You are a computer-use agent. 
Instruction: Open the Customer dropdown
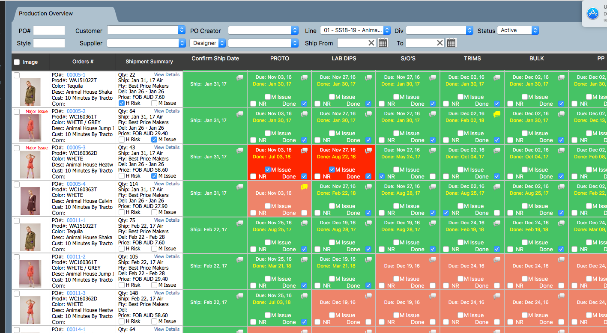(146, 30)
